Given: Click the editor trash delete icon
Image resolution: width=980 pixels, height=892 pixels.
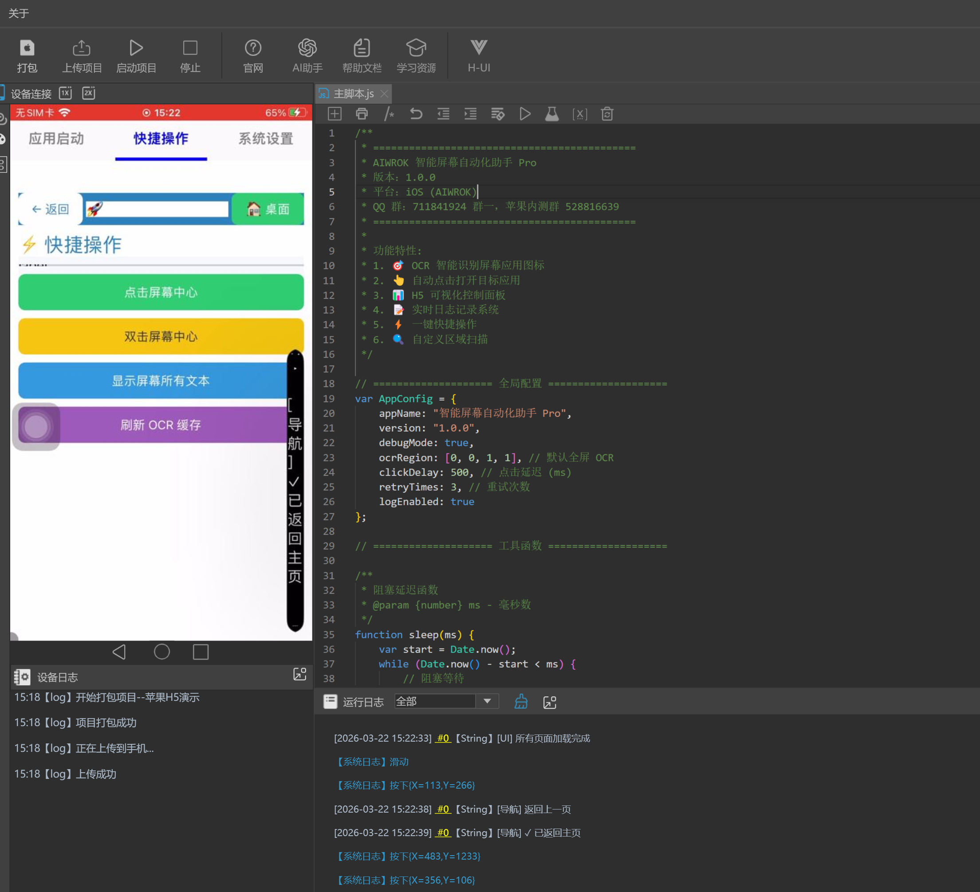Looking at the screenshot, I should (606, 114).
